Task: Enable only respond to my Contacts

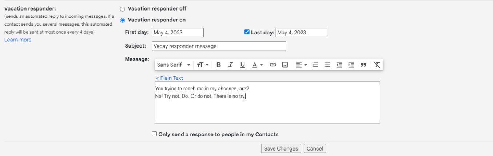Action: (x=155, y=134)
